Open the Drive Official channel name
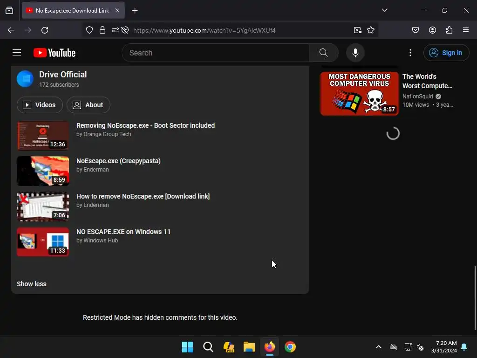 [63, 75]
